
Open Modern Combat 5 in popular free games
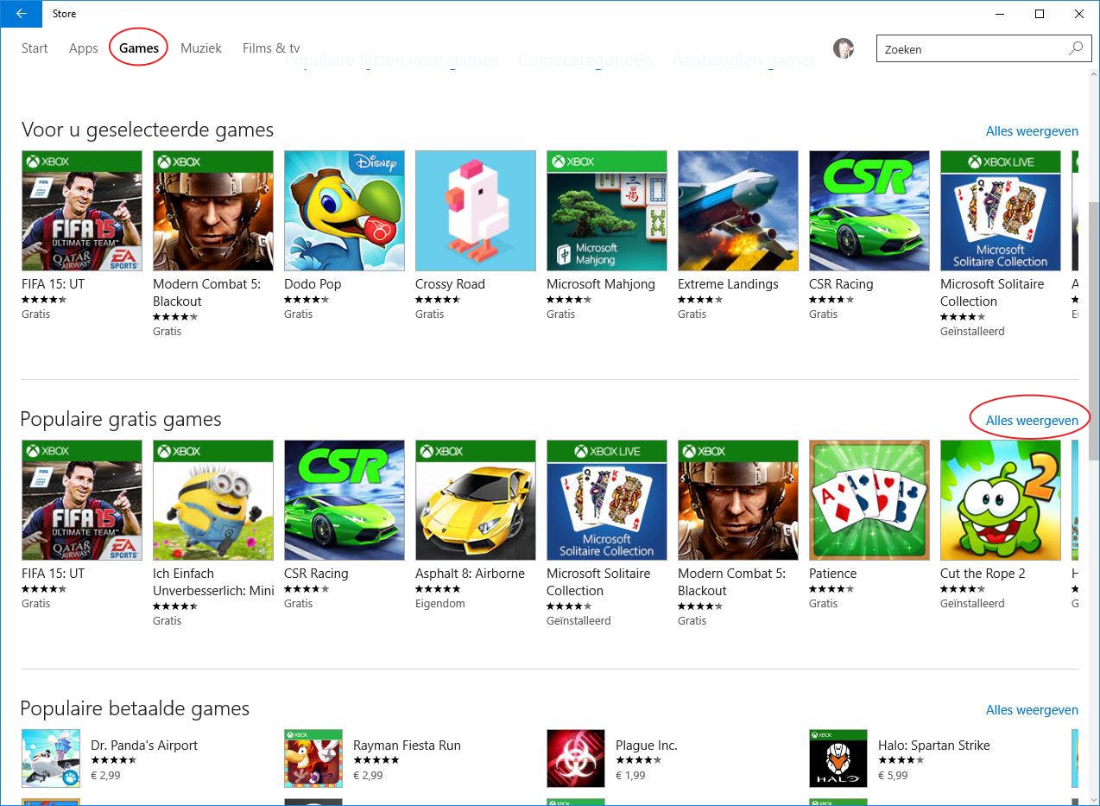pyautogui.click(x=738, y=500)
